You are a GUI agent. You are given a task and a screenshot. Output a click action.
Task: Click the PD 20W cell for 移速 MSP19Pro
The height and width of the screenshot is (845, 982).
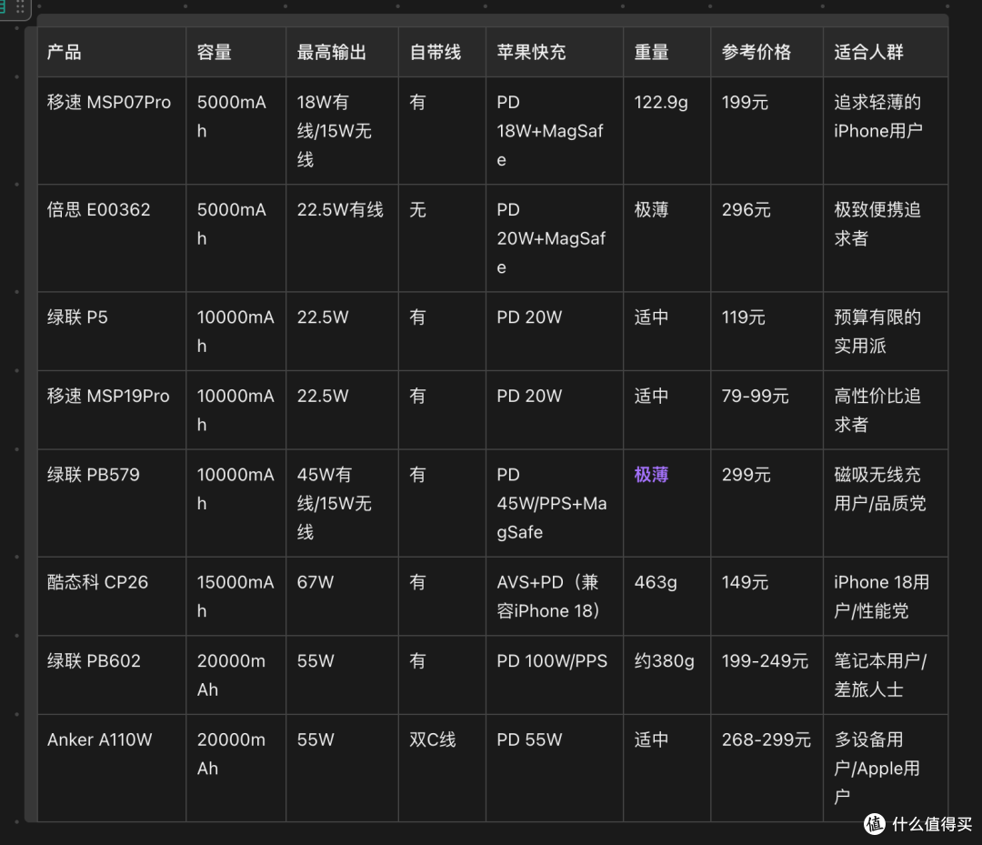(555, 410)
